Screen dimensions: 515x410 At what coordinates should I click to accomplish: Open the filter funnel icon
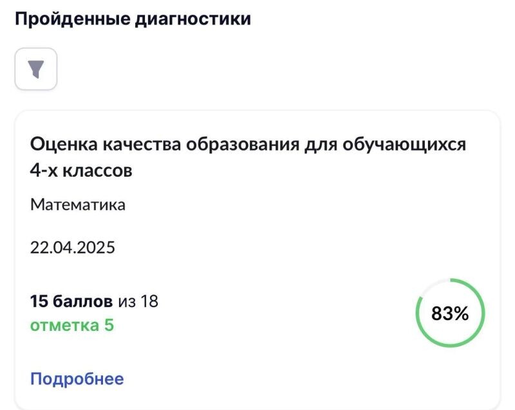click(x=35, y=69)
